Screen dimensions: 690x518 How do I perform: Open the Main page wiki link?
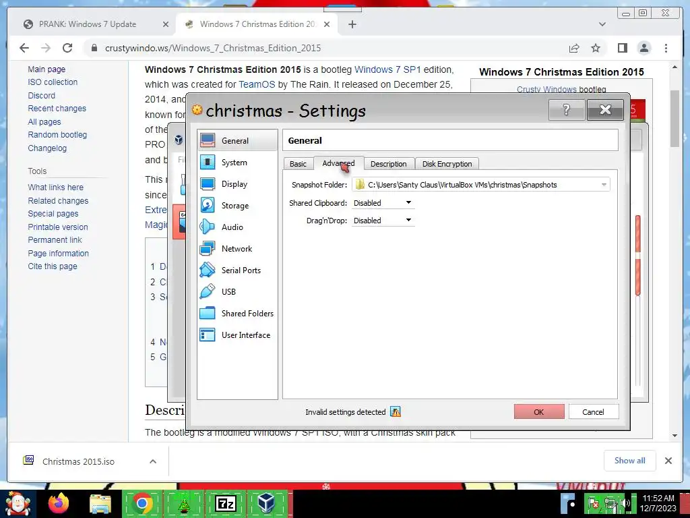(x=46, y=69)
